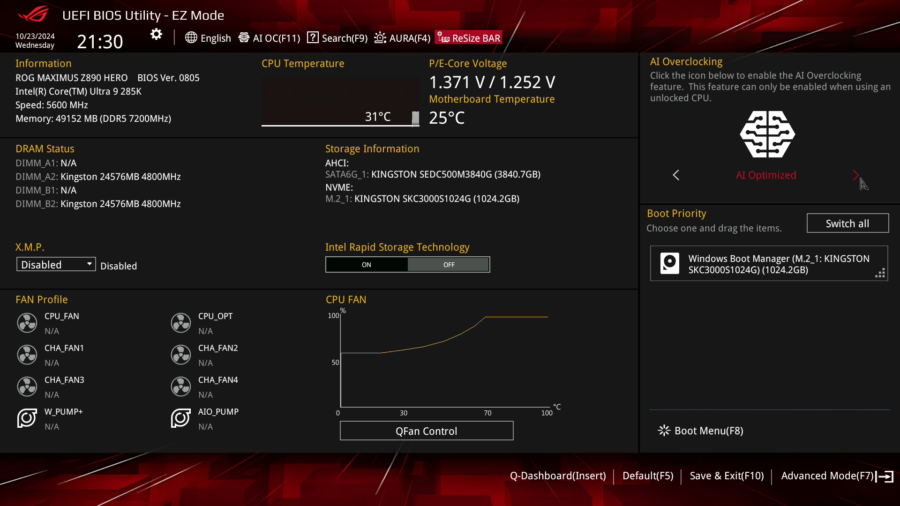Click the right arrow next to AI Optimized
Image resolution: width=900 pixels, height=506 pixels.
point(856,175)
